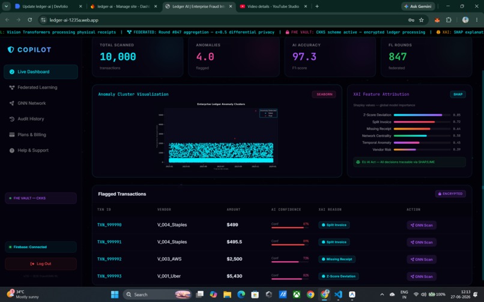Screen dimensions: 484x302
Task: Click the Missing Receipt reason tag
Action: coord(337,259)
